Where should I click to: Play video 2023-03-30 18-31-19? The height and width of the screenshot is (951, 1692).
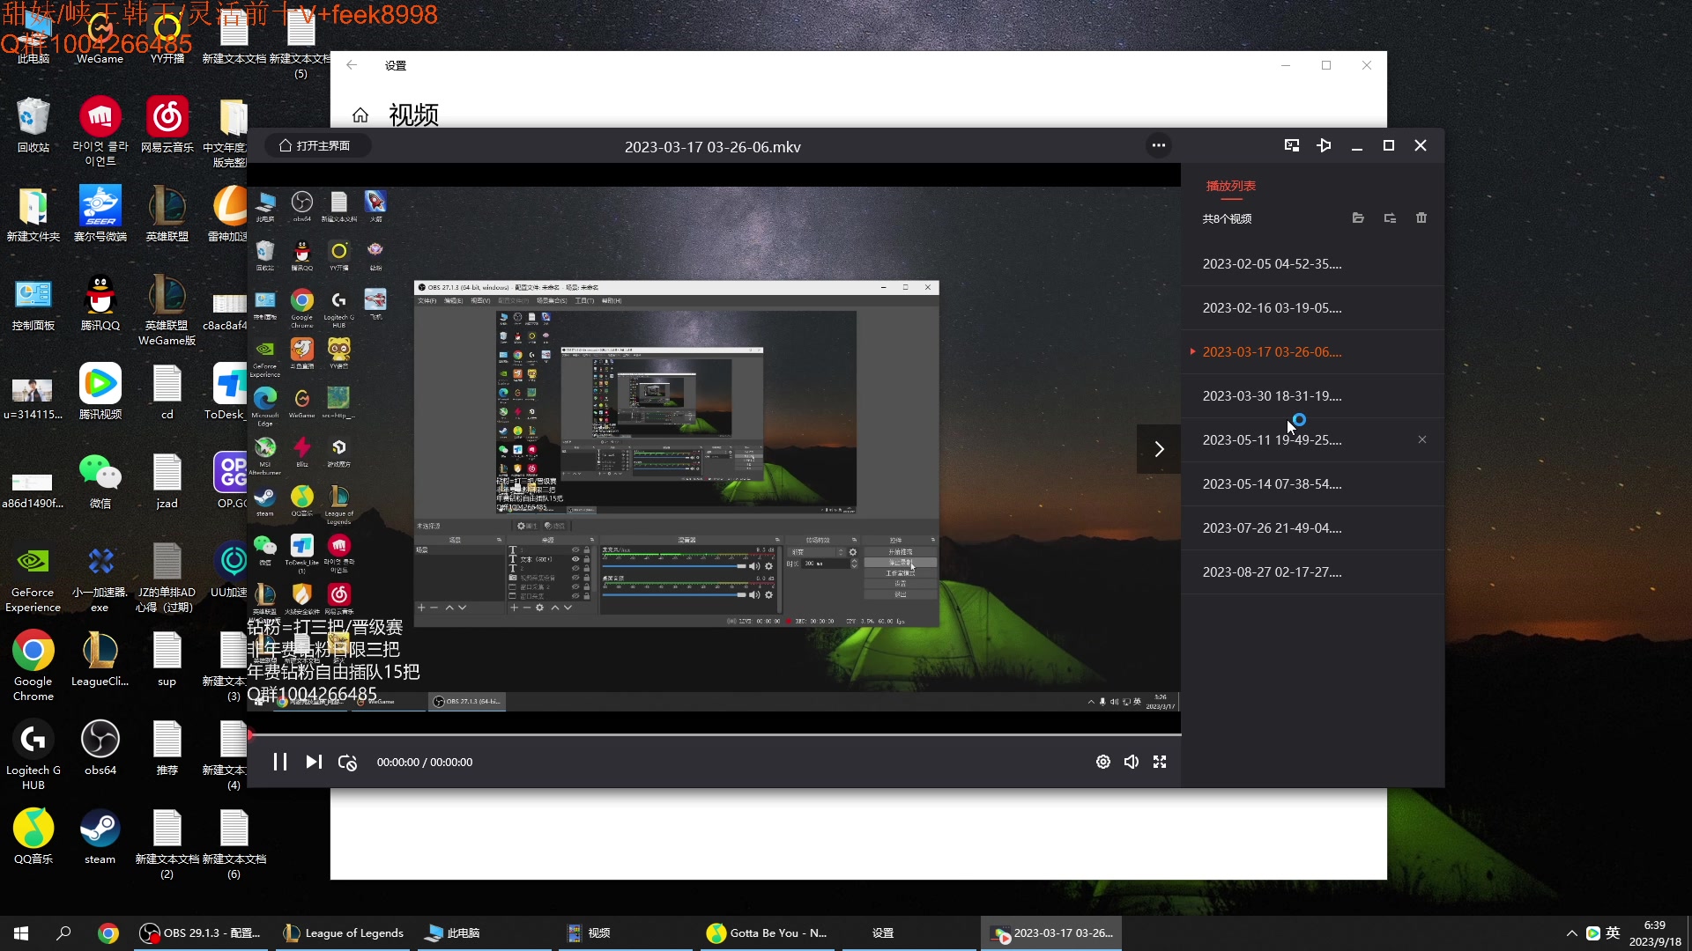pos(1313,396)
